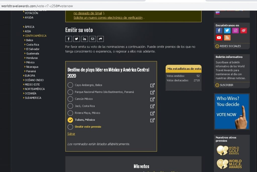
Task: Expand SUDAMERICA region menu
Action: 33,98
